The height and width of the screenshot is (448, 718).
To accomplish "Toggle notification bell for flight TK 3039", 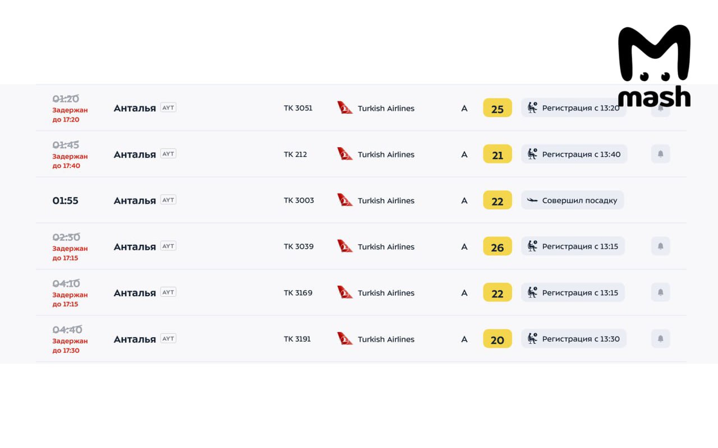I will coord(660,246).
